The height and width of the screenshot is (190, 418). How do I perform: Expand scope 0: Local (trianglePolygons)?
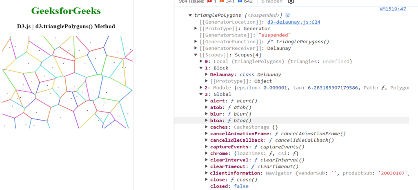[201, 61]
